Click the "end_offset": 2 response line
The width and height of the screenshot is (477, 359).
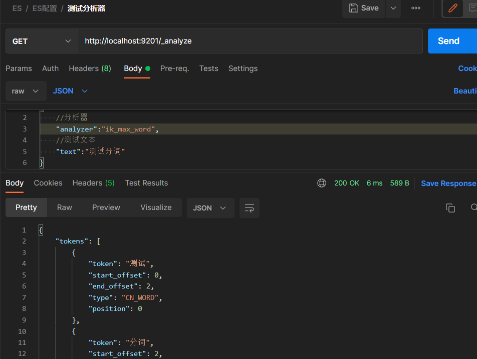(x=121, y=286)
